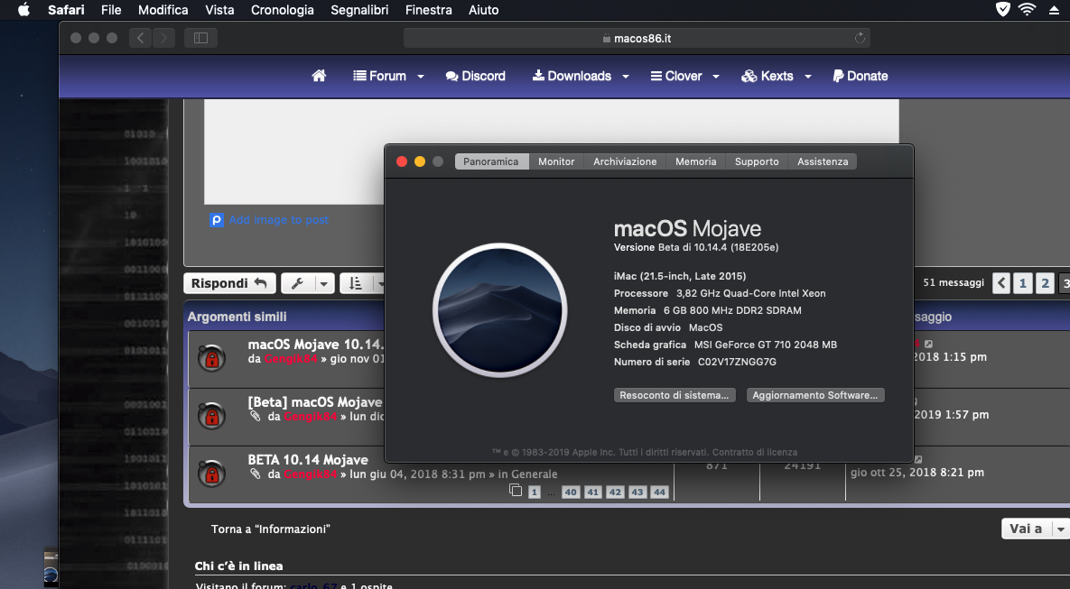Click Torna a "Informazioni" link
The width and height of the screenshot is (1070, 589).
point(270,529)
